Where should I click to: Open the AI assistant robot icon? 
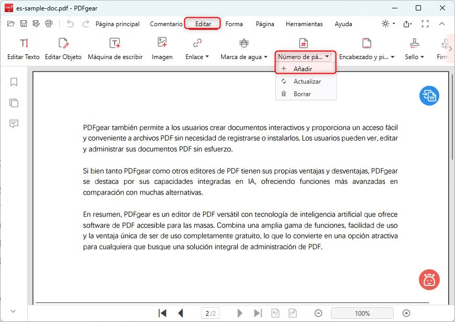coord(429,280)
